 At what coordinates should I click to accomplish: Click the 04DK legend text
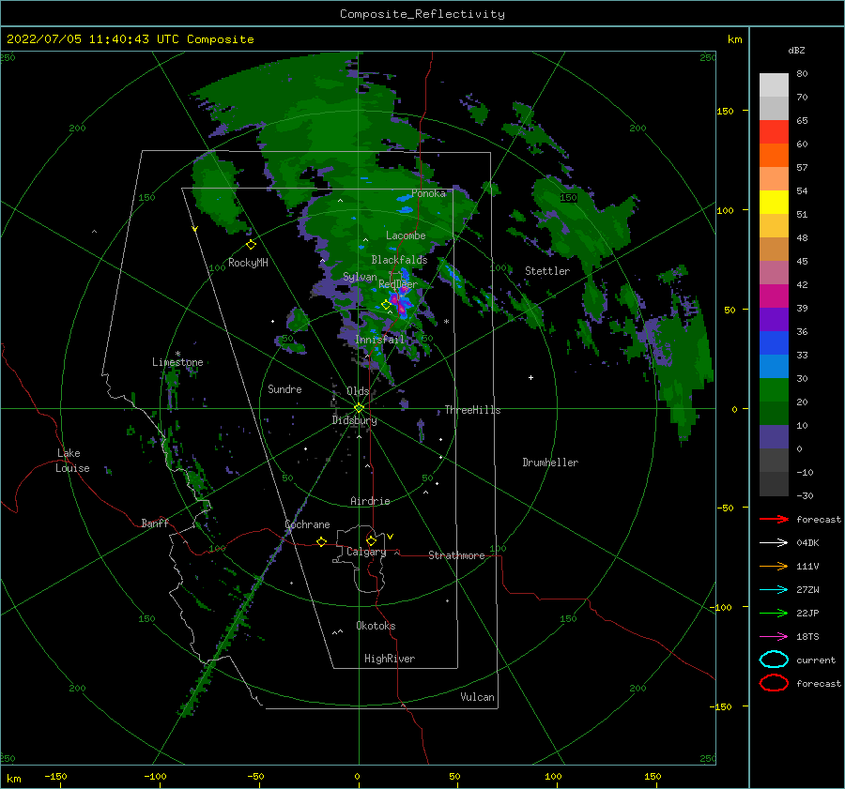pyautogui.click(x=807, y=542)
